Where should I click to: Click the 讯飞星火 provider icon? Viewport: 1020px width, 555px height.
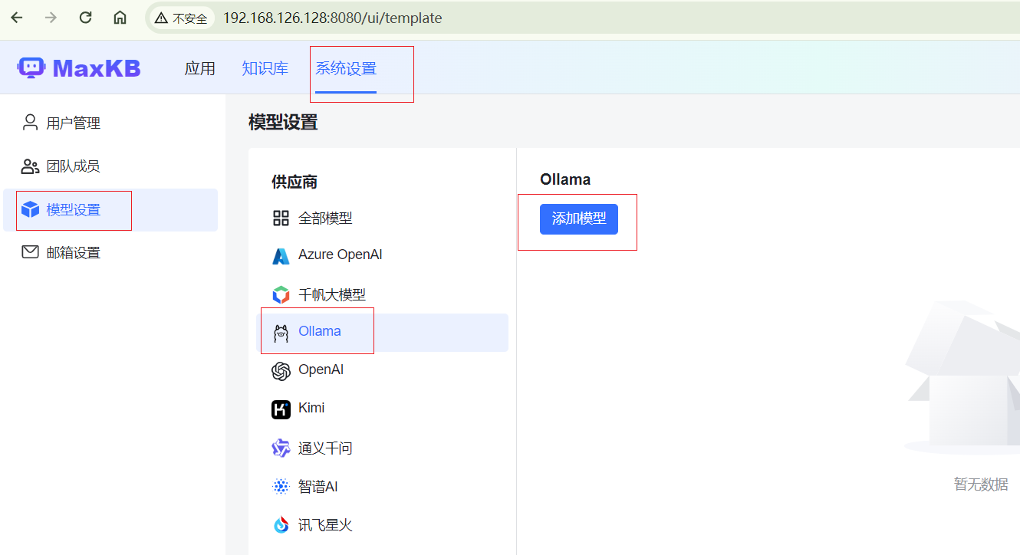coord(281,524)
